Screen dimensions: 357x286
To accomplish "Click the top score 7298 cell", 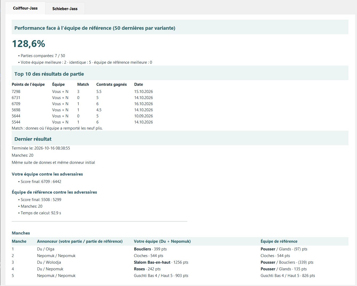I will (x=16, y=92).
